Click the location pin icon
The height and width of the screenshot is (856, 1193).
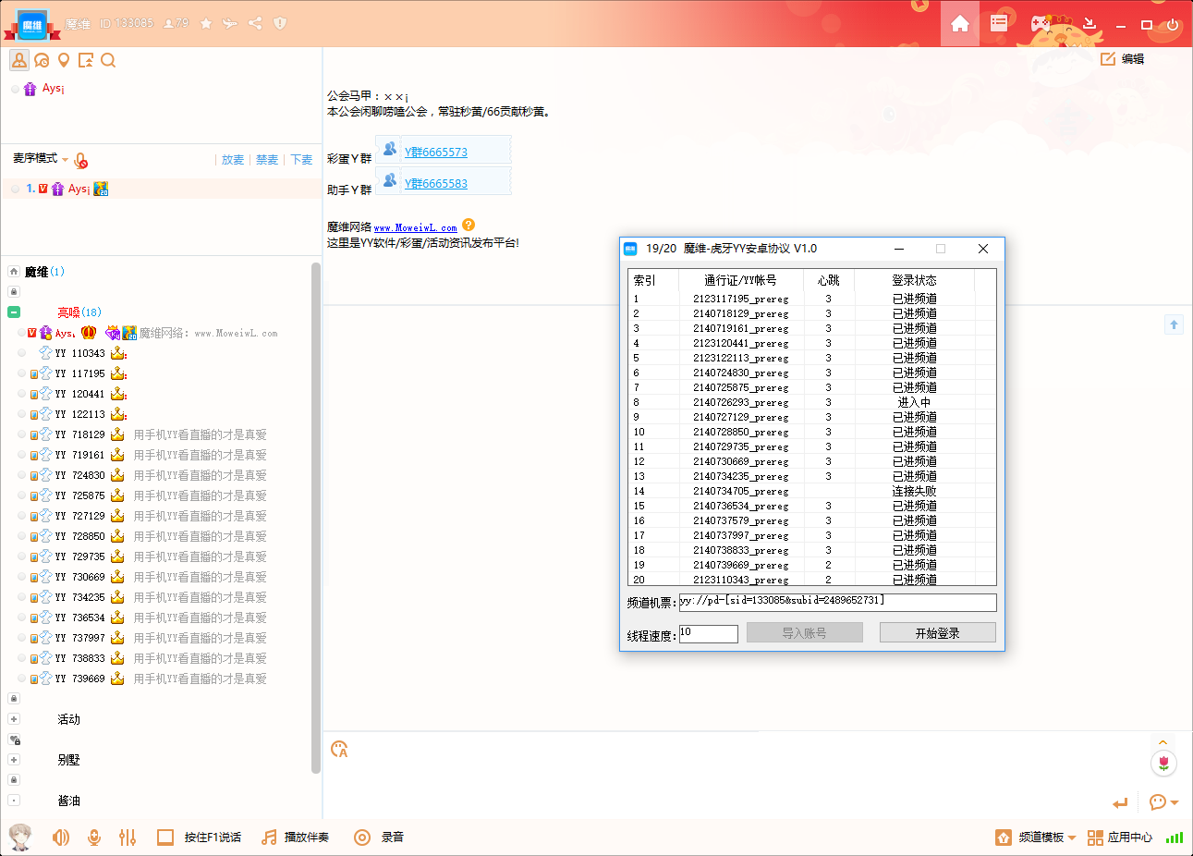click(x=64, y=61)
